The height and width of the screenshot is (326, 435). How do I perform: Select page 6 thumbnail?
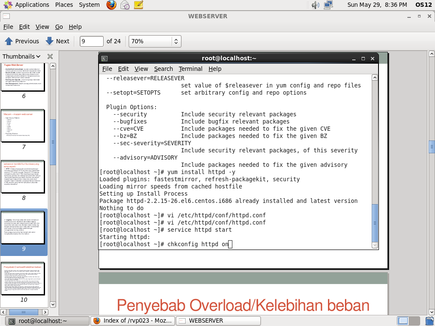pos(23,78)
